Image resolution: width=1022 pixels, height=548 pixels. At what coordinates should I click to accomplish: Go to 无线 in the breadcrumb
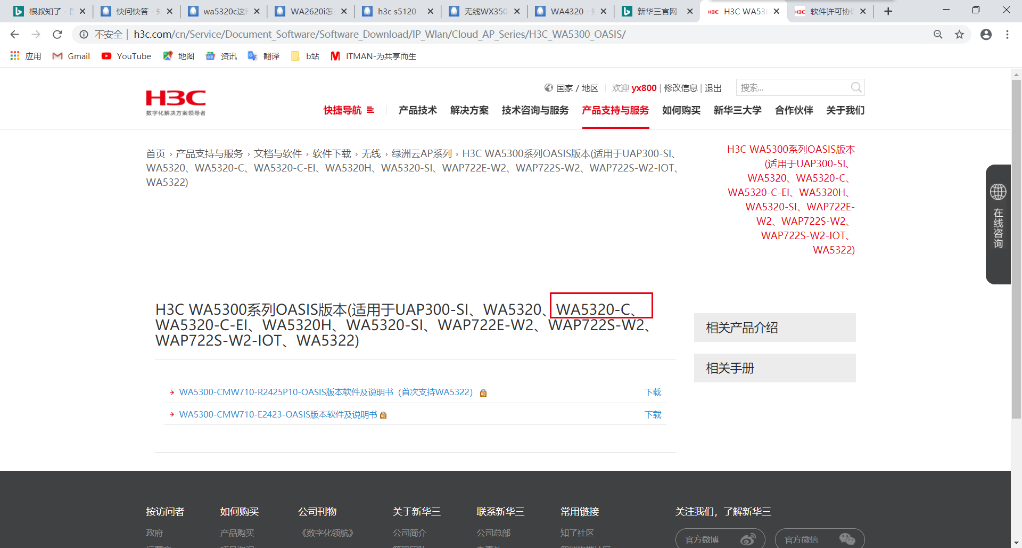(372, 154)
